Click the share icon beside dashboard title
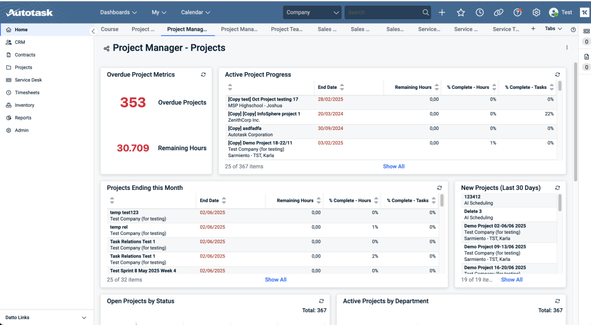Viewport: 591px width, 325px height. tap(107, 48)
